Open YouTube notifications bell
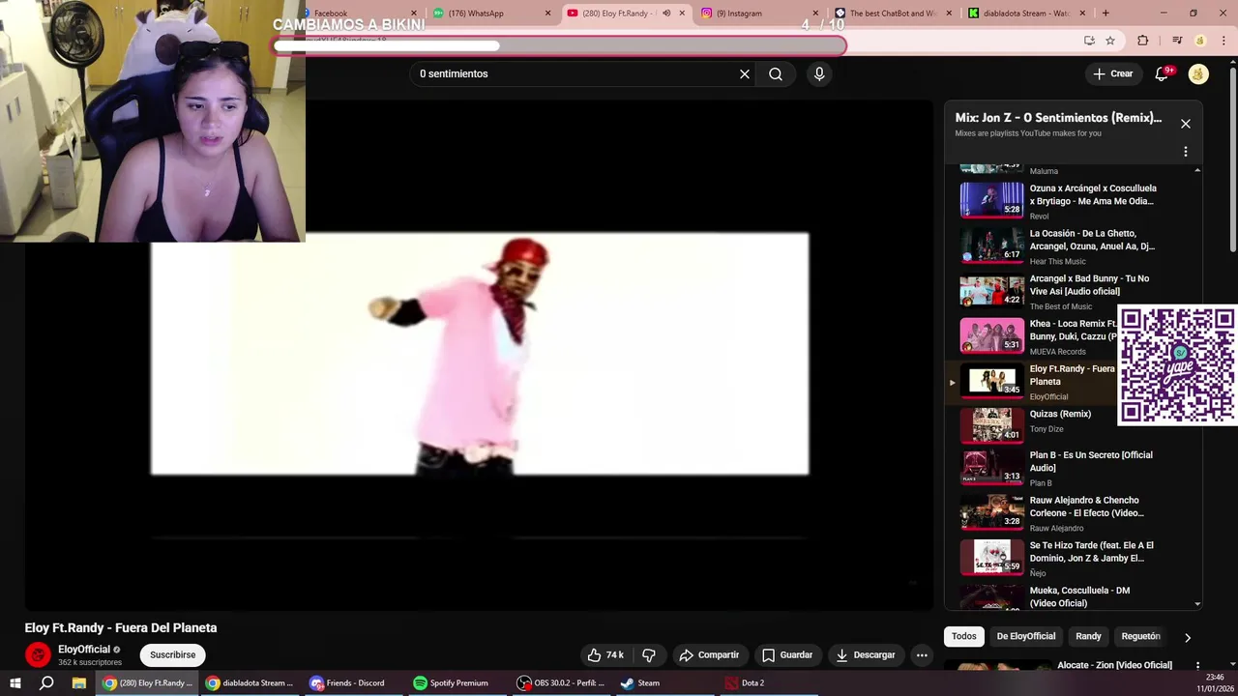1238x696 pixels. click(x=1163, y=73)
